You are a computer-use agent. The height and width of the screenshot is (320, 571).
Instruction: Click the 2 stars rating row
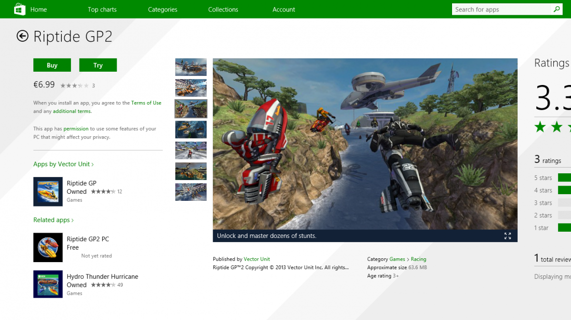click(552, 215)
